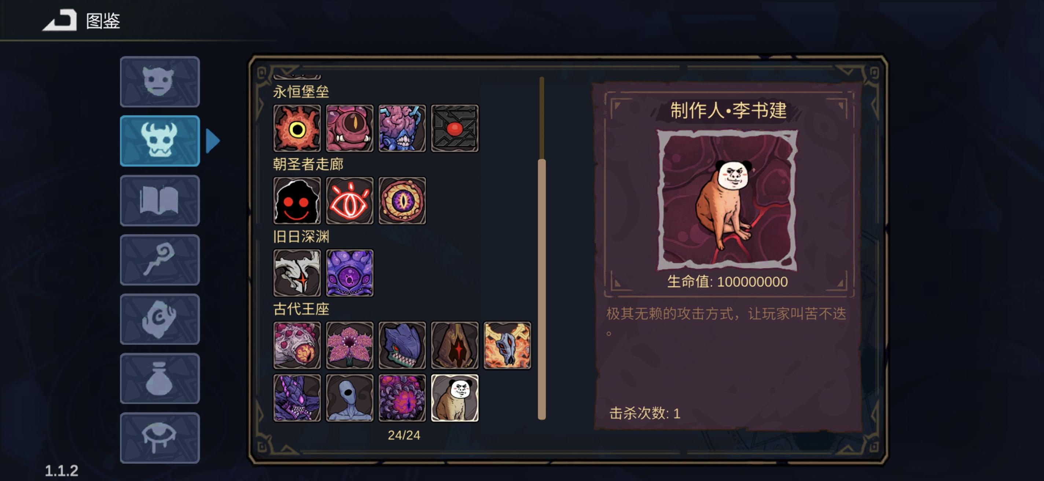Select the panda-face dog entry thumbnail
This screenshot has height=481, width=1044.
click(x=455, y=398)
